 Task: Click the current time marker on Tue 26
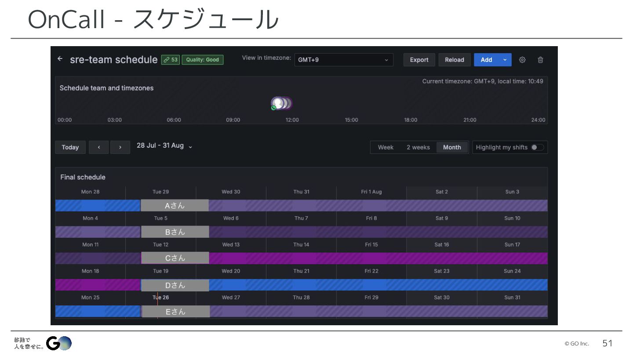pyautogui.click(x=157, y=305)
